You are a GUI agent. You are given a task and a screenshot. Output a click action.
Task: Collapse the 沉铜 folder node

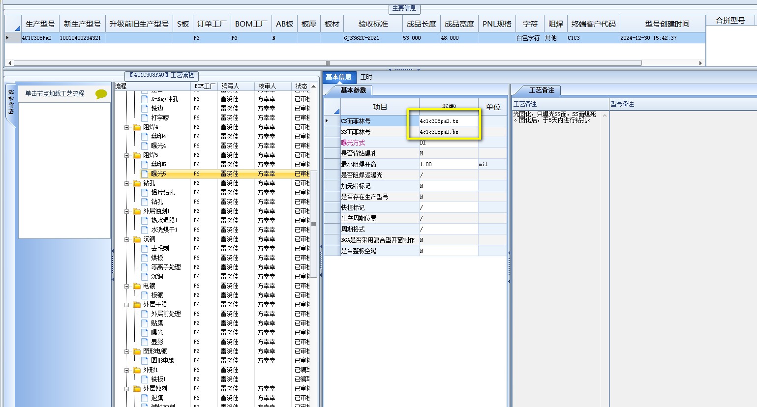click(127, 239)
